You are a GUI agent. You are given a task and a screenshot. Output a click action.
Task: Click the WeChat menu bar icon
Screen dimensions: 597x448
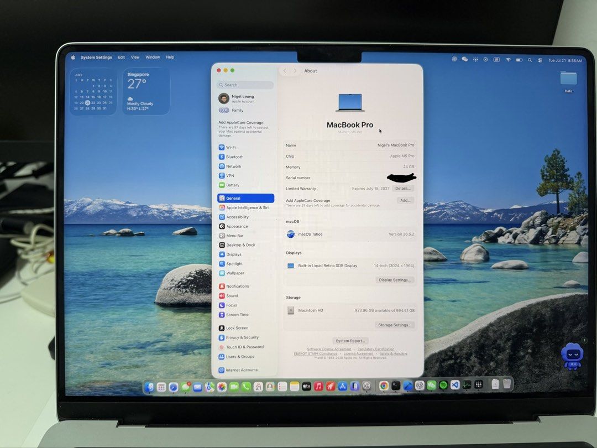(x=464, y=59)
